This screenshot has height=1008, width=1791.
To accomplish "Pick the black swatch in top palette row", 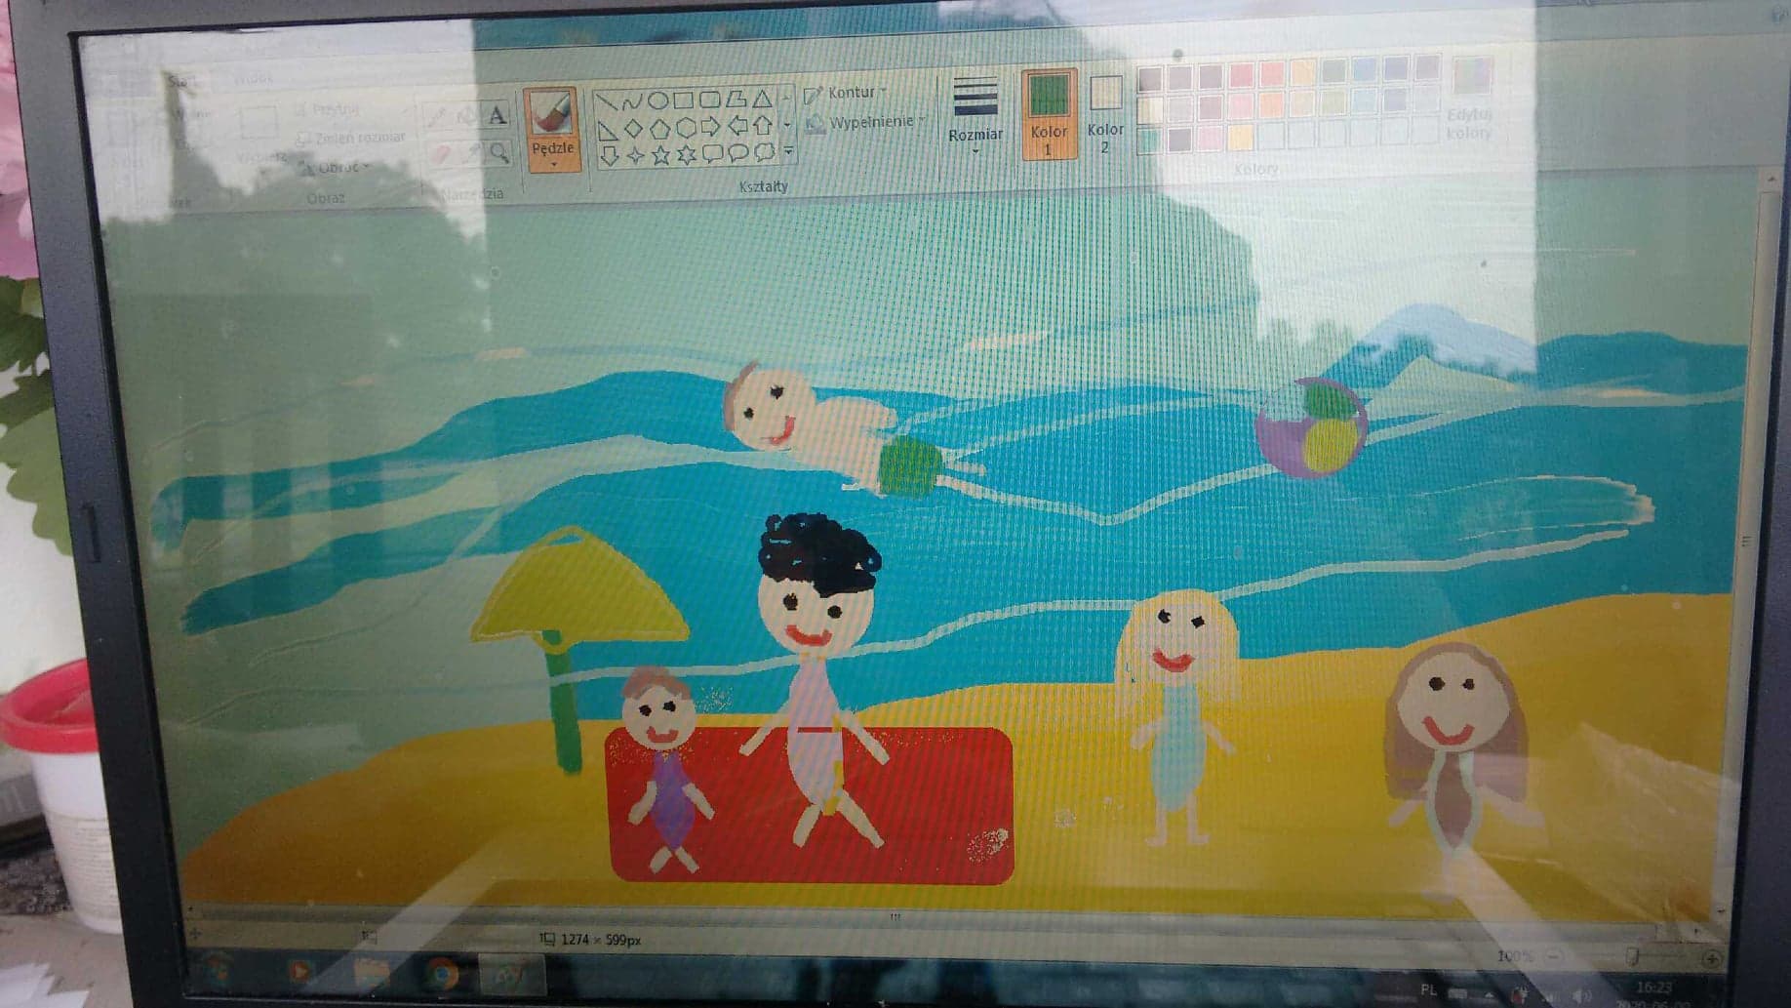I will (x=1150, y=78).
